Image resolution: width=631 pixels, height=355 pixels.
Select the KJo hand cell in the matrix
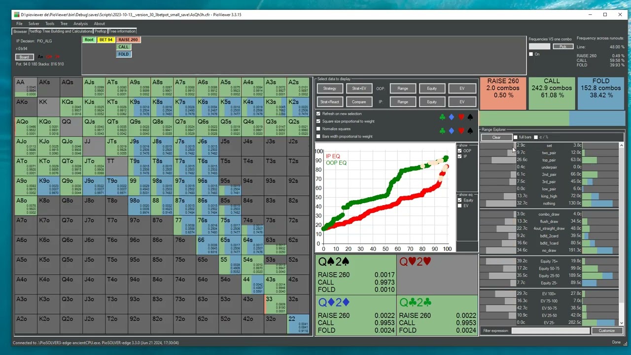pyautogui.click(x=48, y=146)
